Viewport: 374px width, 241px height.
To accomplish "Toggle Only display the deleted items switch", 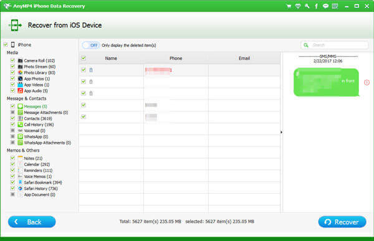I will pos(91,45).
